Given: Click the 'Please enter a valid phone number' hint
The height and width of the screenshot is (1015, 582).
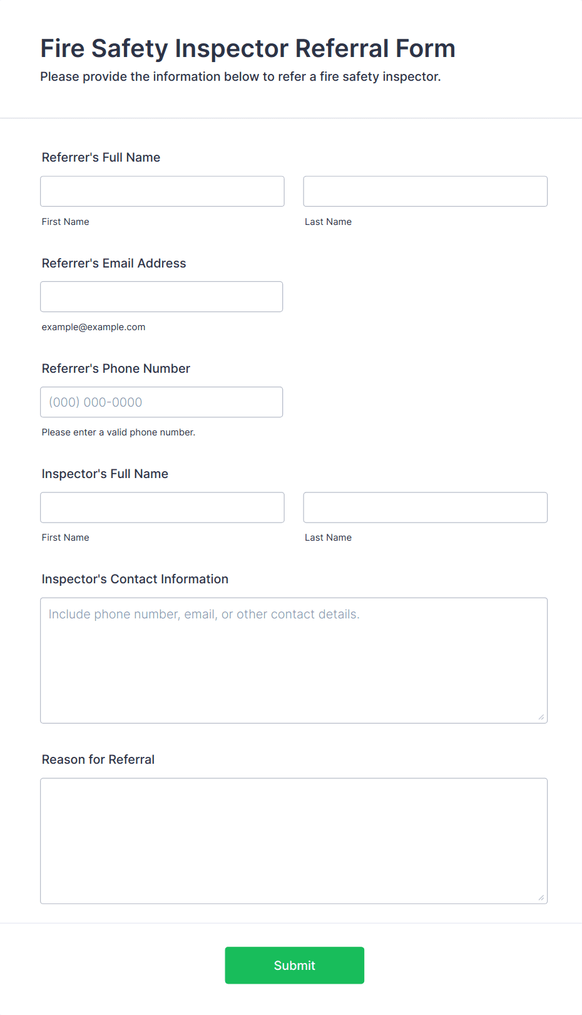Looking at the screenshot, I should 118,432.
